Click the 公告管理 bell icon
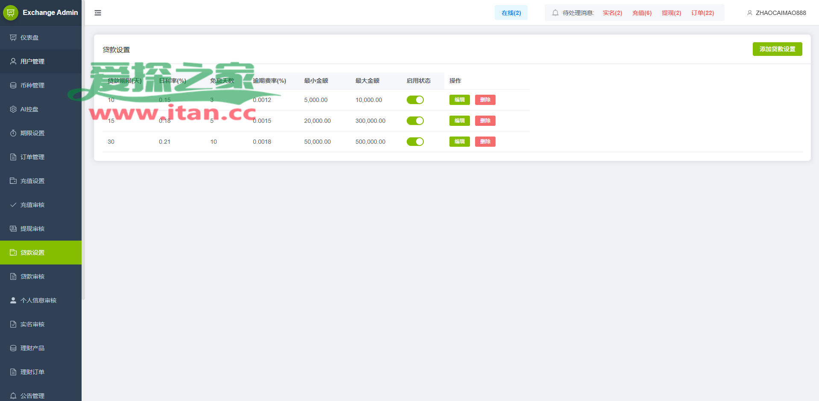This screenshot has width=819, height=401. pyautogui.click(x=13, y=396)
